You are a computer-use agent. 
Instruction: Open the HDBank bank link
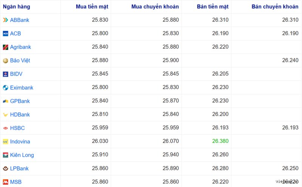click(20, 114)
